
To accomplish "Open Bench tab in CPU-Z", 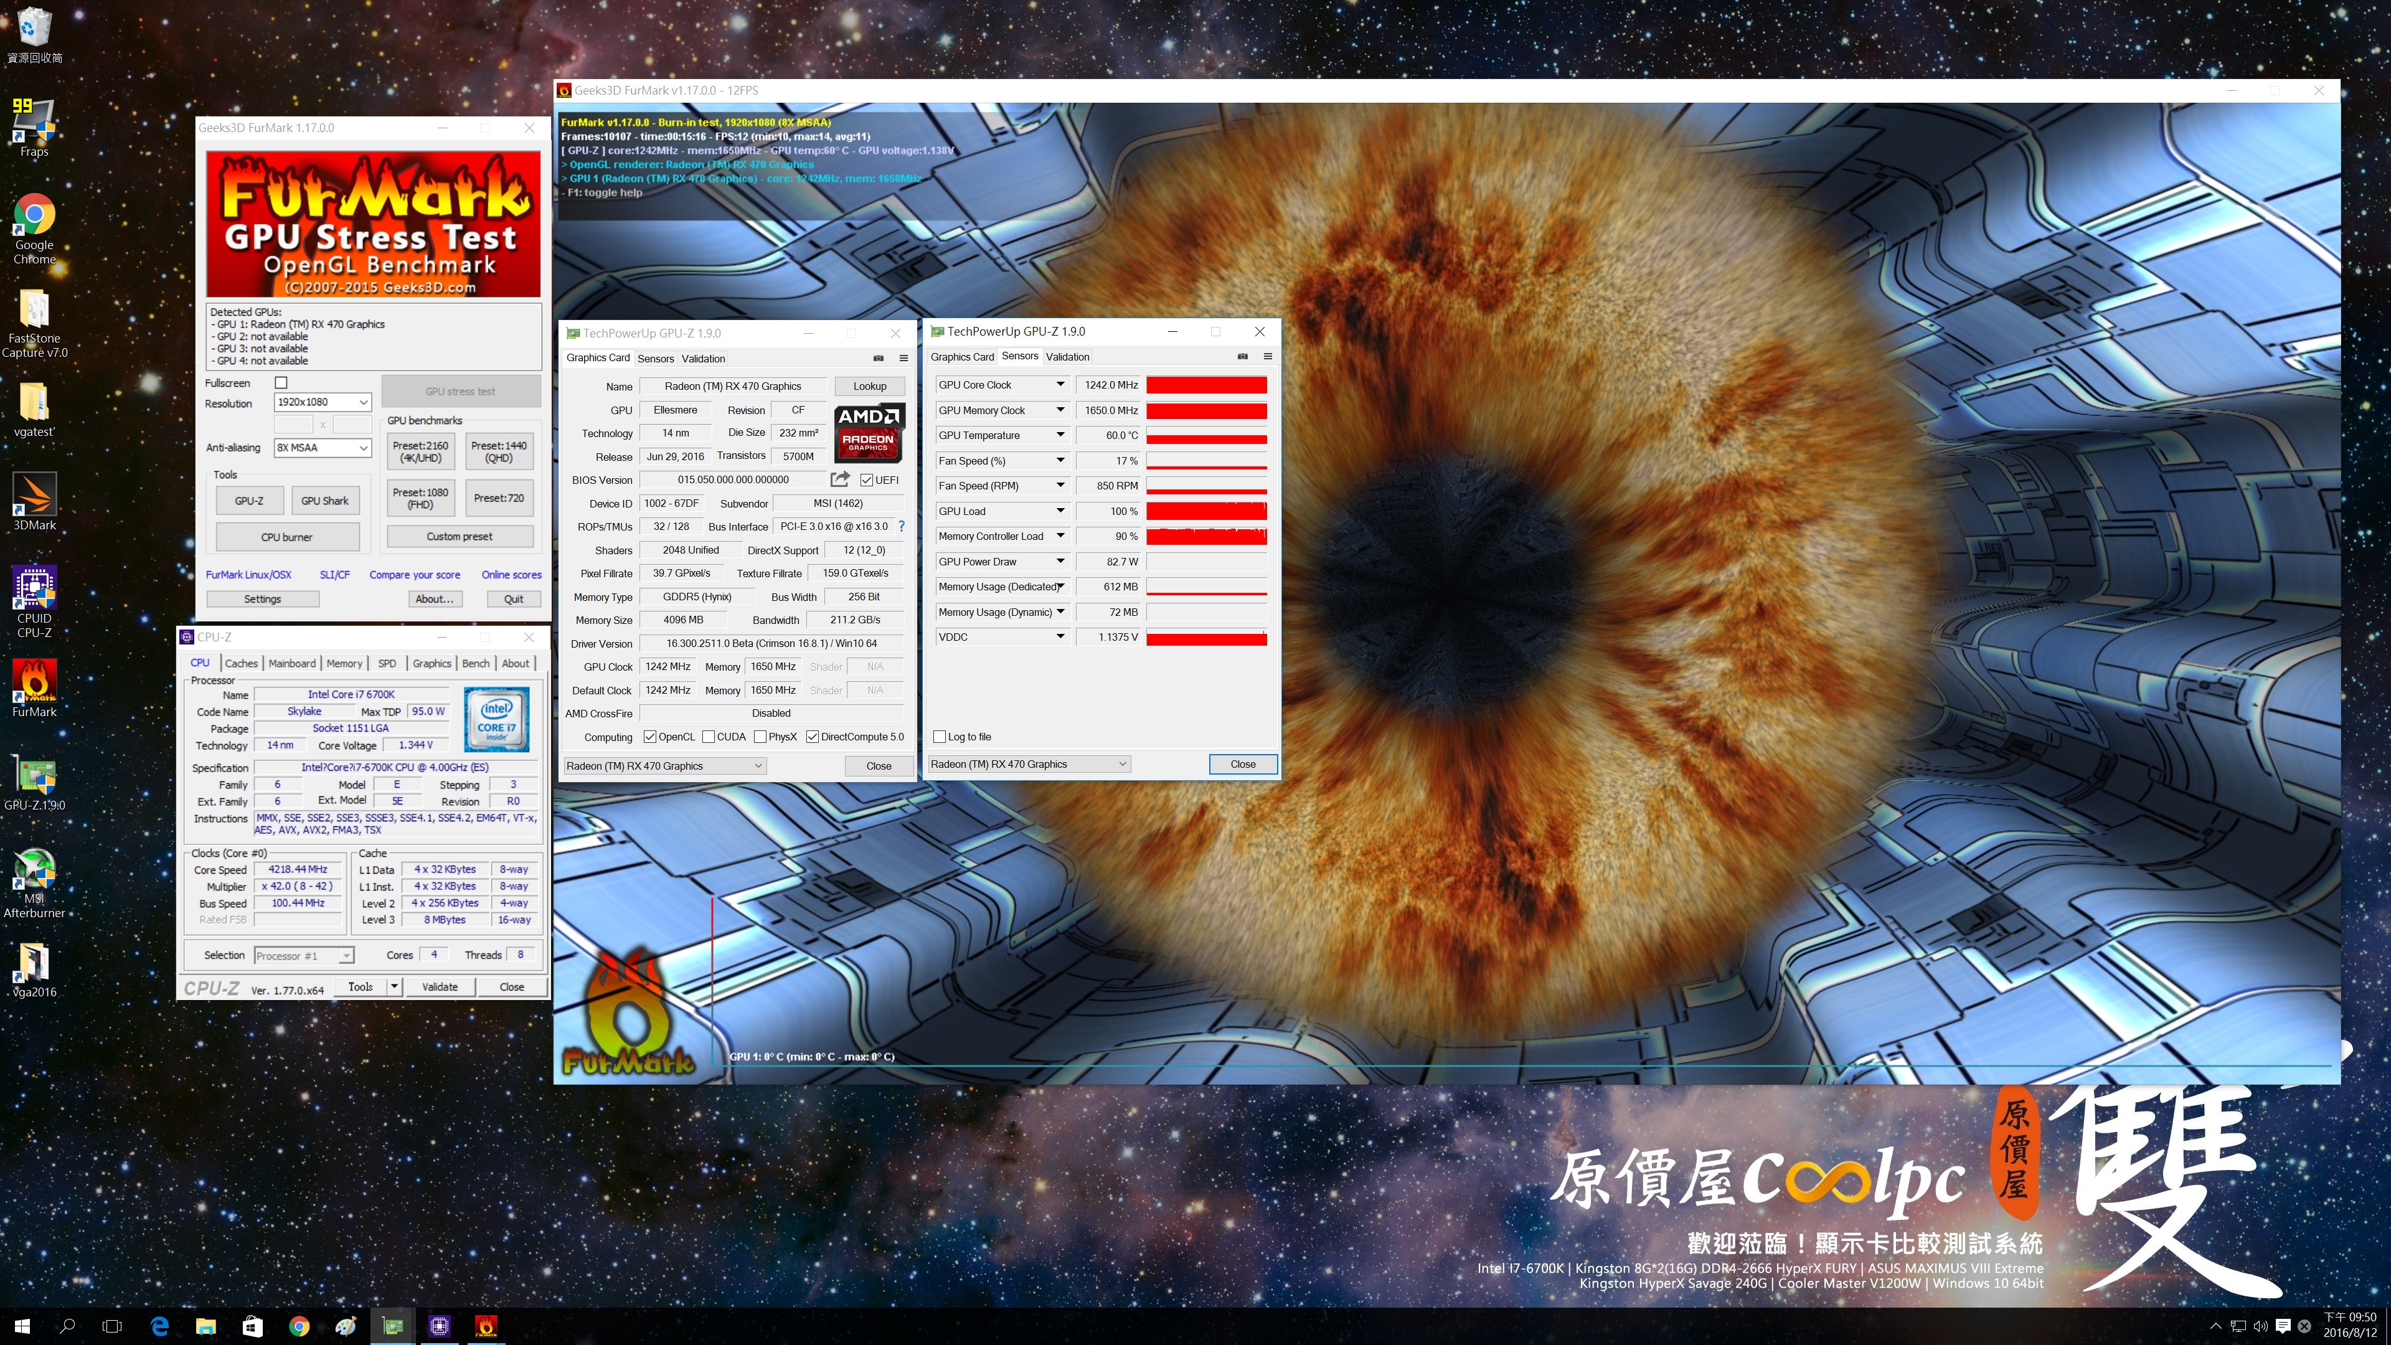I will (476, 663).
